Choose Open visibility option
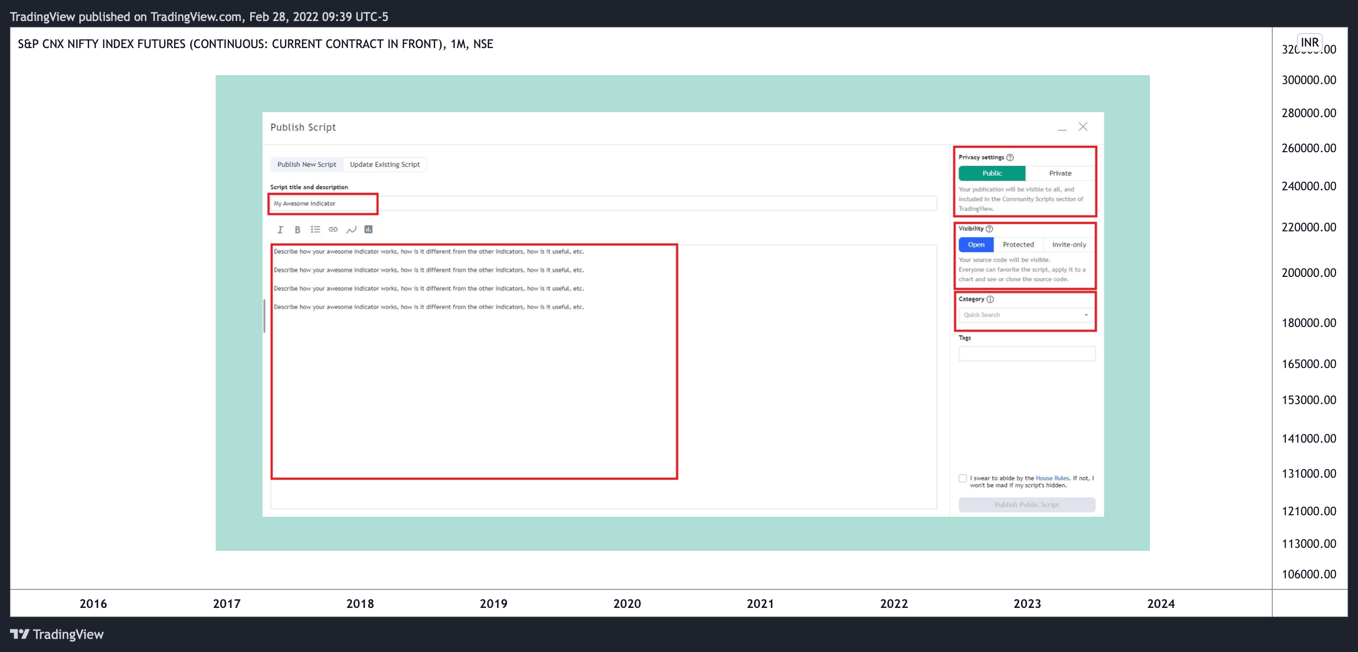Image resolution: width=1358 pixels, height=652 pixels. (x=976, y=245)
